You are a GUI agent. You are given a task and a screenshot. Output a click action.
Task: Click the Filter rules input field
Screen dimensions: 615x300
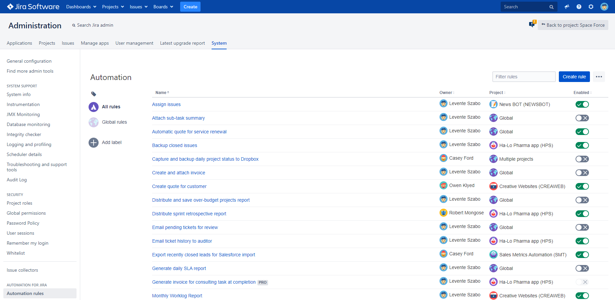[x=523, y=77]
